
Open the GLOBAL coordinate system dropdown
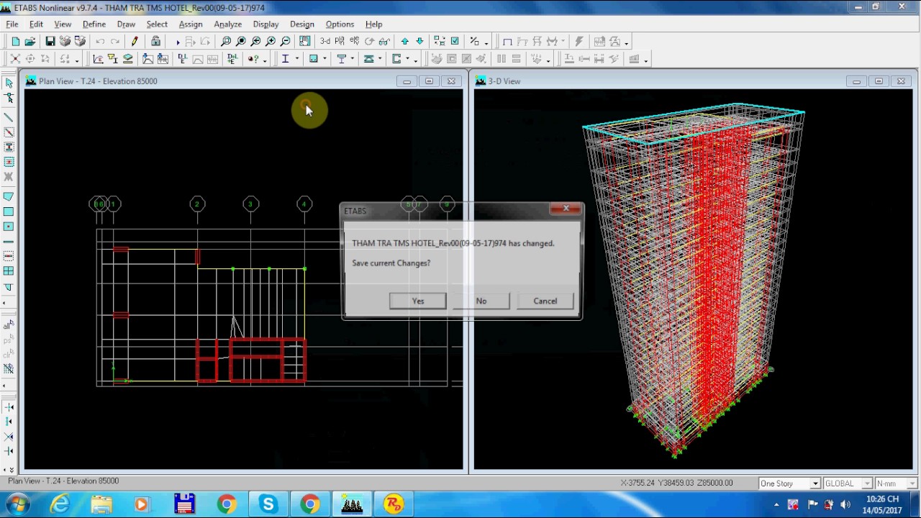848,483
